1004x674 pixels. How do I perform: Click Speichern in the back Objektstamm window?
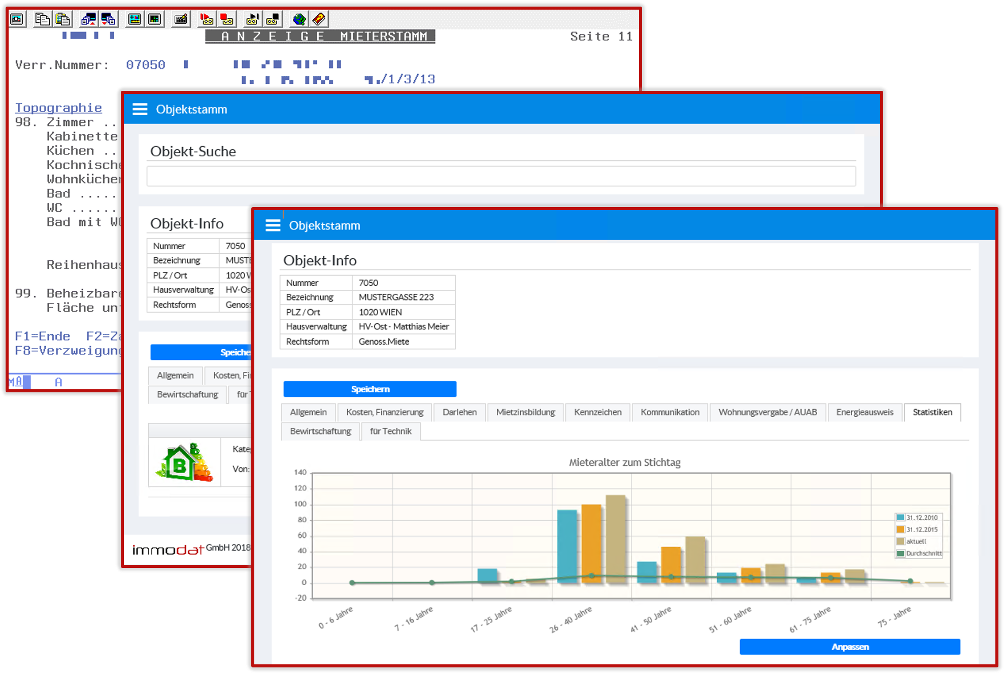pos(201,352)
